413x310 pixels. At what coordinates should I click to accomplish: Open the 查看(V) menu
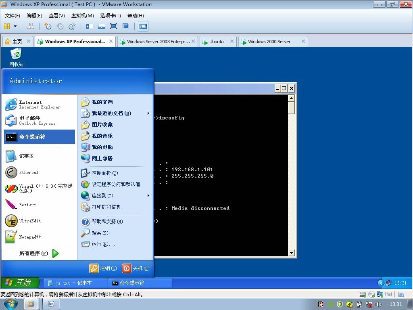56,16
